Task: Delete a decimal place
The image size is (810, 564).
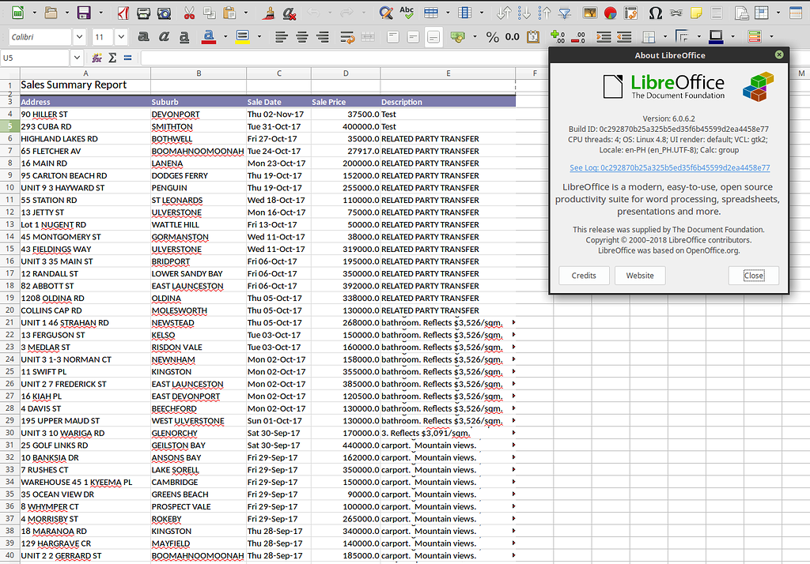Action: pyautogui.click(x=578, y=36)
